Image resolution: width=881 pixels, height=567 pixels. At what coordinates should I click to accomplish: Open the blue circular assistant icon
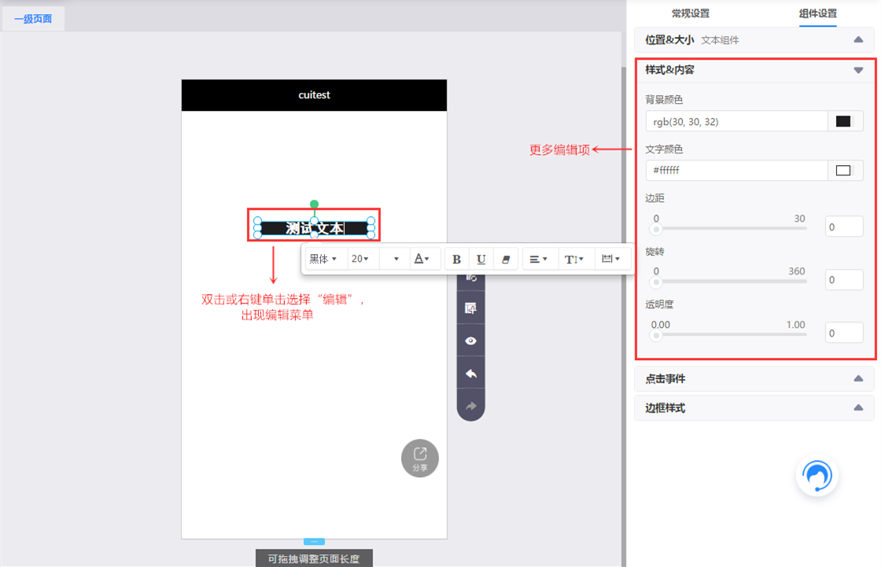(817, 476)
